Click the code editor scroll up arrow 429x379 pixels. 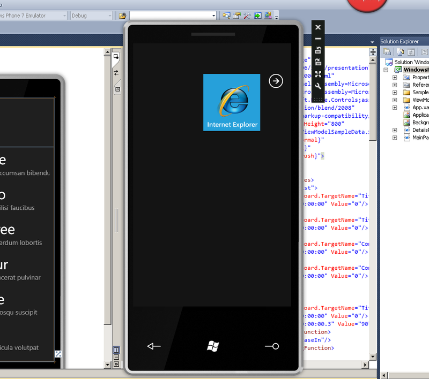click(x=373, y=59)
